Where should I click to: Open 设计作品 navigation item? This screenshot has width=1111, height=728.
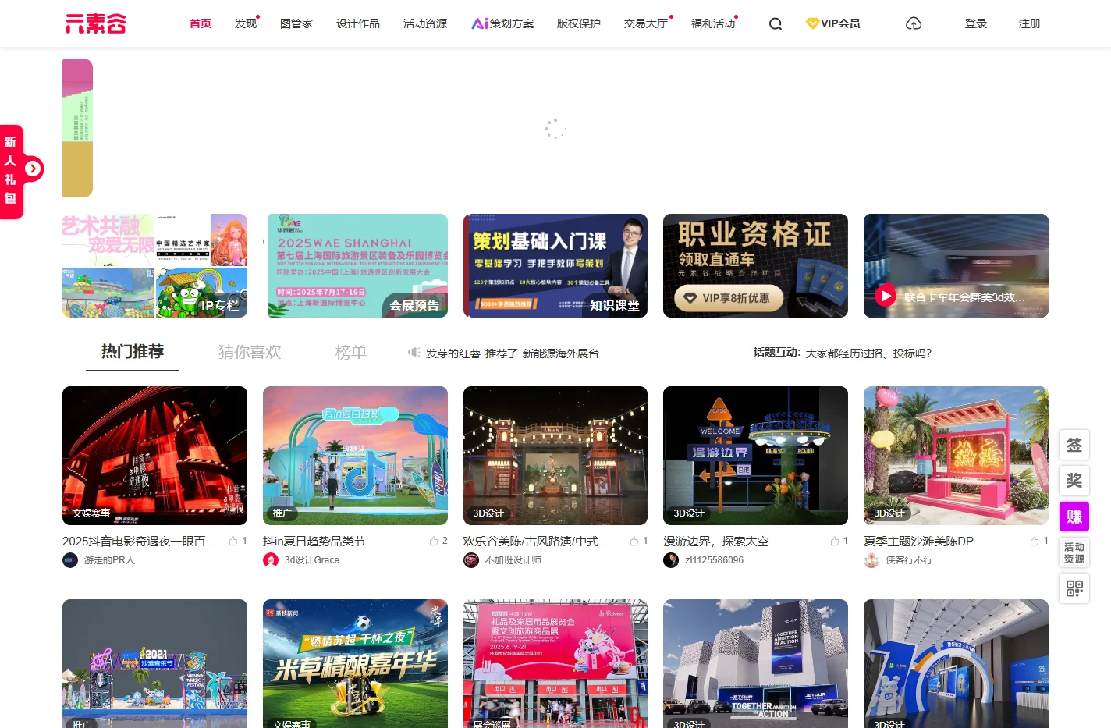pyautogui.click(x=358, y=23)
